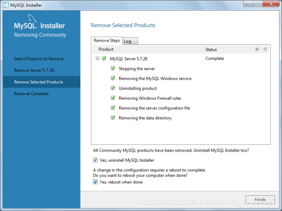Expand all items using plus header button
Screen dimensions: 282x211
click(257, 49)
